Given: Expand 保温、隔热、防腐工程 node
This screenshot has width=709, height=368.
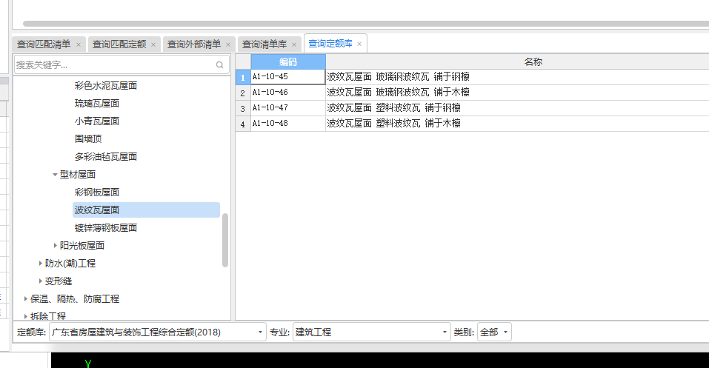Looking at the screenshot, I should (25, 299).
